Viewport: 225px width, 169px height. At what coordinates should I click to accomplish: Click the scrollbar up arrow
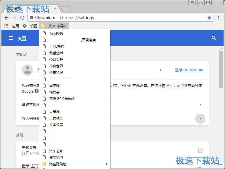coord(221,49)
